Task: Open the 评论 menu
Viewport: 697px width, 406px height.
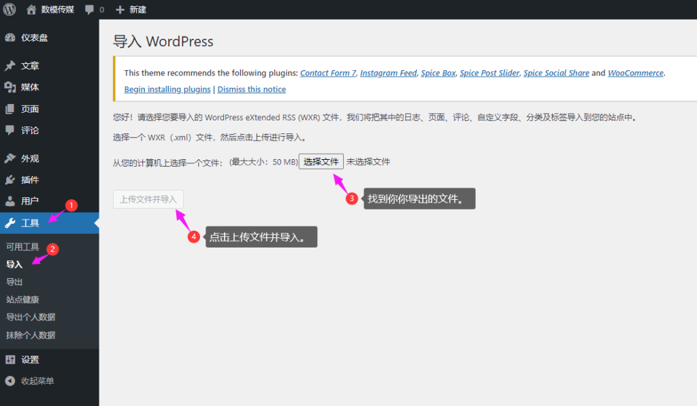Action: (x=49, y=130)
